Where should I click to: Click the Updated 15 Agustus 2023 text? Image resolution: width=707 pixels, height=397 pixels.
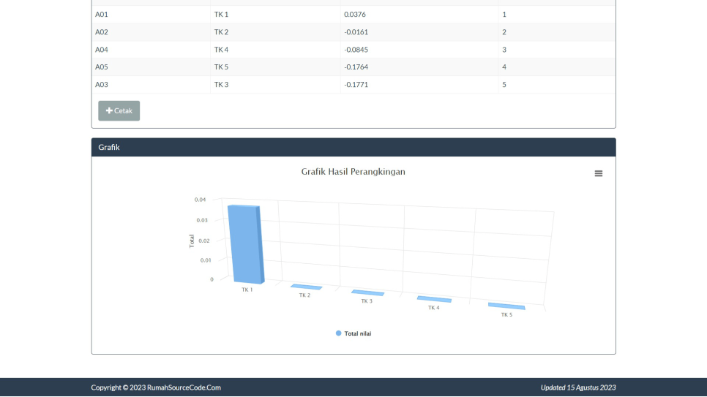[x=578, y=387]
